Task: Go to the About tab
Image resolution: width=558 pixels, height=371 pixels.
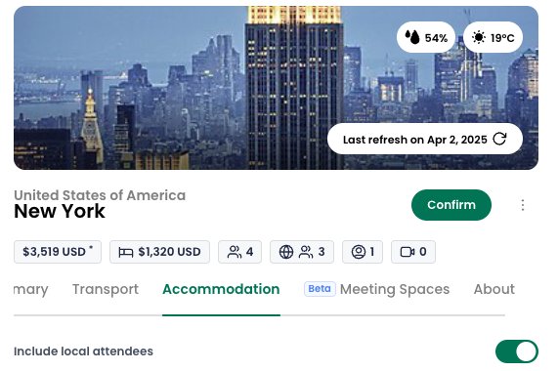Action: pos(494,289)
